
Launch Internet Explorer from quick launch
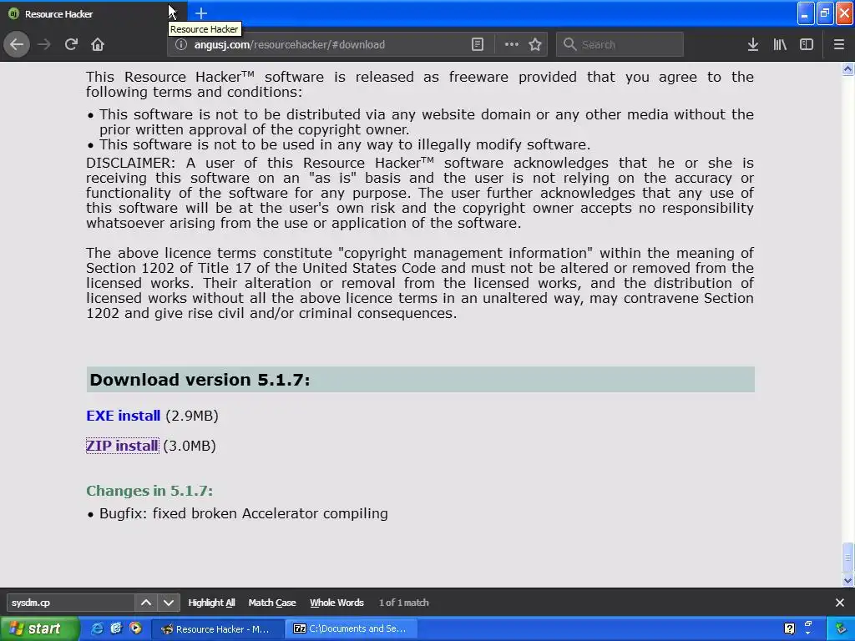coord(97,628)
